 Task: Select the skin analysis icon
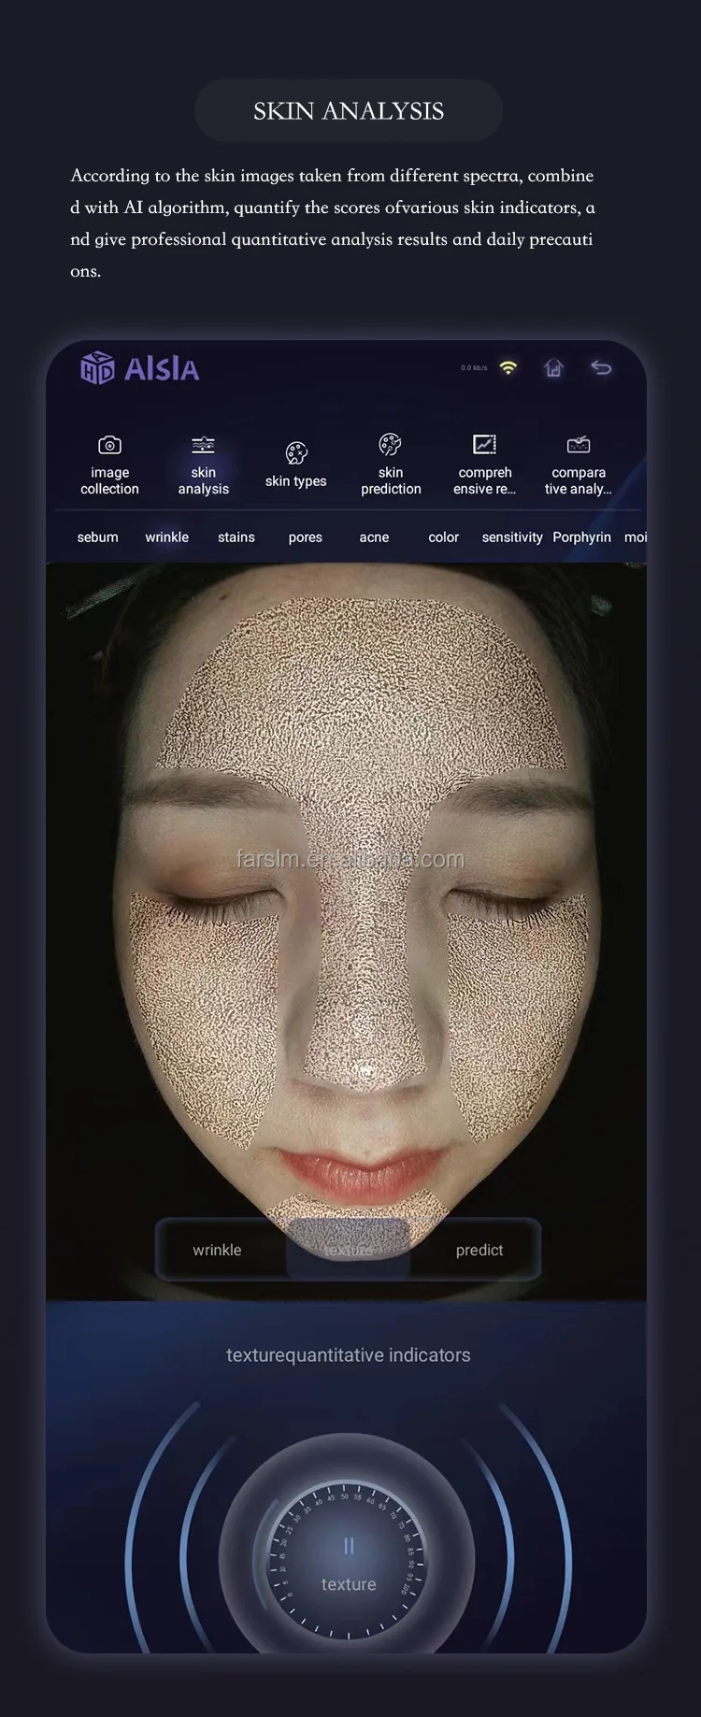(203, 445)
